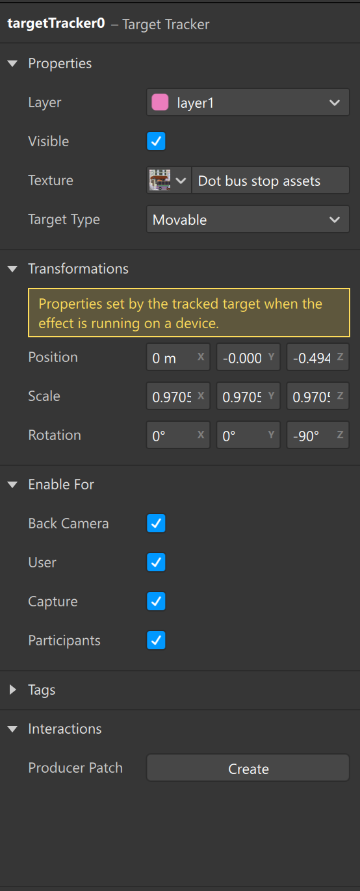The height and width of the screenshot is (891, 360).
Task: Collapse the Transformations section
Action: [x=12, y=269]
